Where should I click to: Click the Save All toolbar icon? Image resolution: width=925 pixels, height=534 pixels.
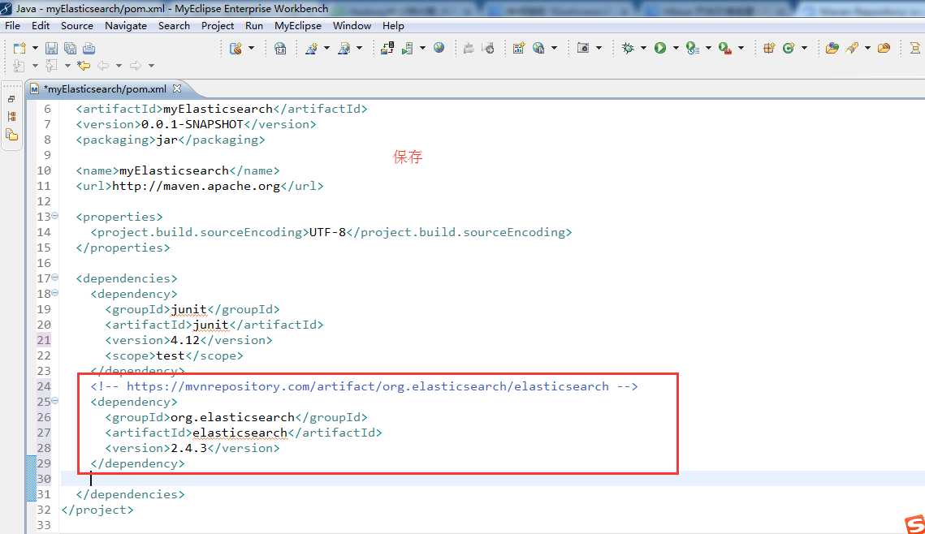(70, 49)
